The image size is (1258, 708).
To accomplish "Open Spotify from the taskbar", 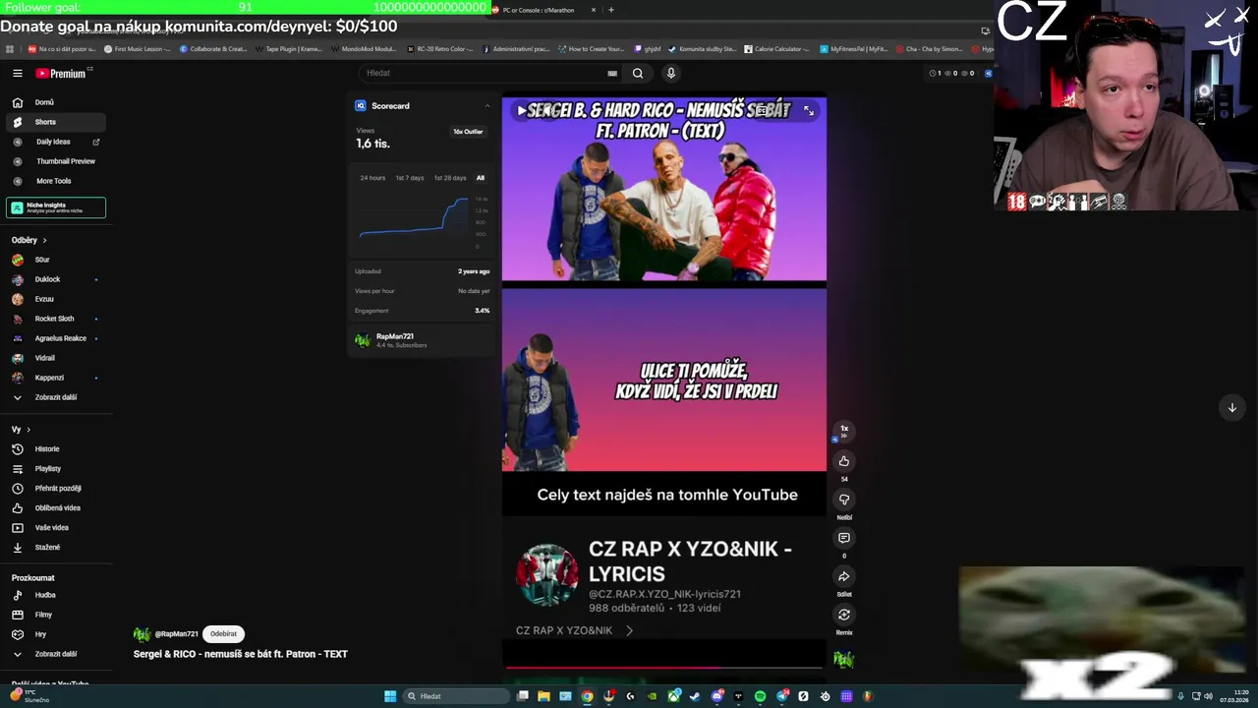I will coord(760,696).
